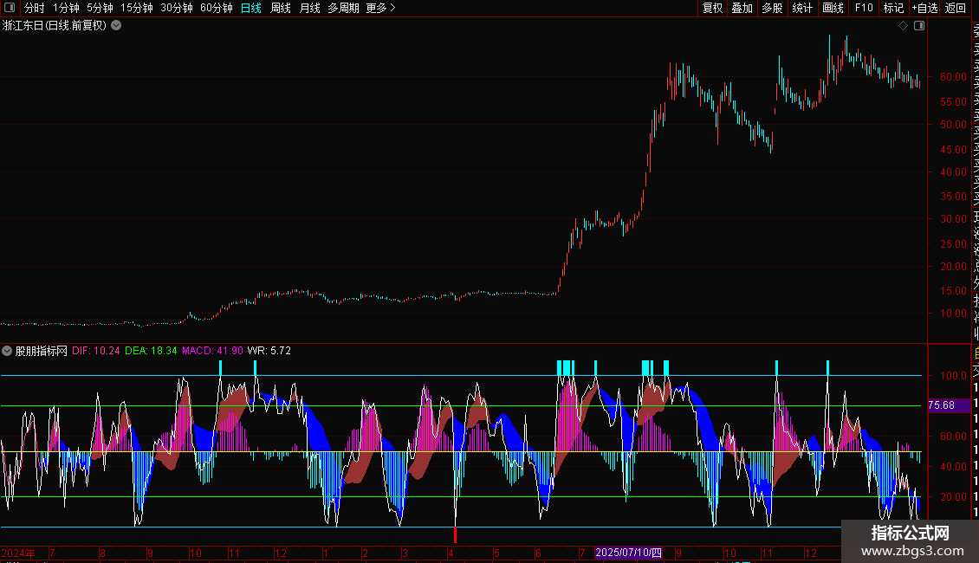Viewport: 979px width, 563px height.
Task: Click the 60.00 price axis label
Action: coord(953,77)
